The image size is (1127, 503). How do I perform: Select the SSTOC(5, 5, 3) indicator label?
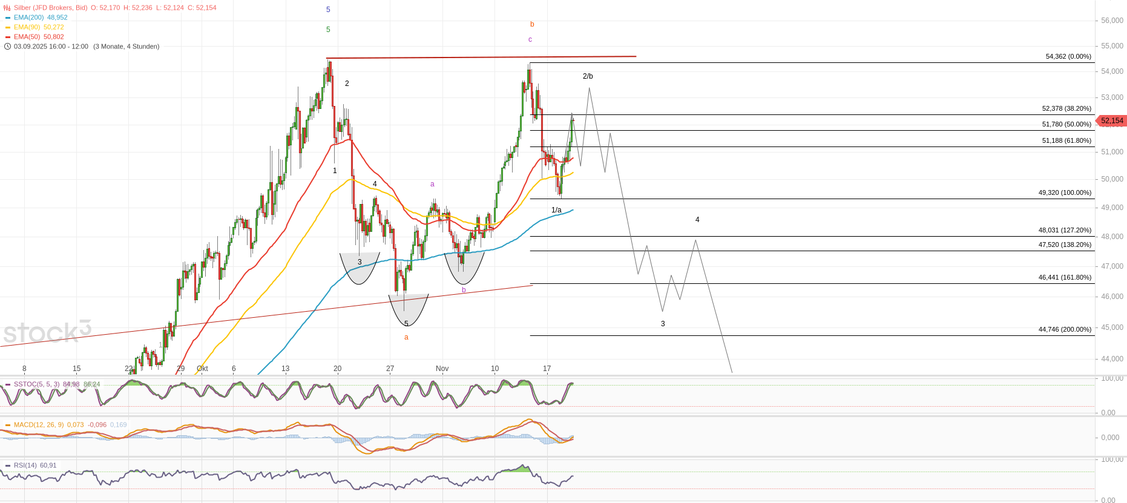pos(36,384)
